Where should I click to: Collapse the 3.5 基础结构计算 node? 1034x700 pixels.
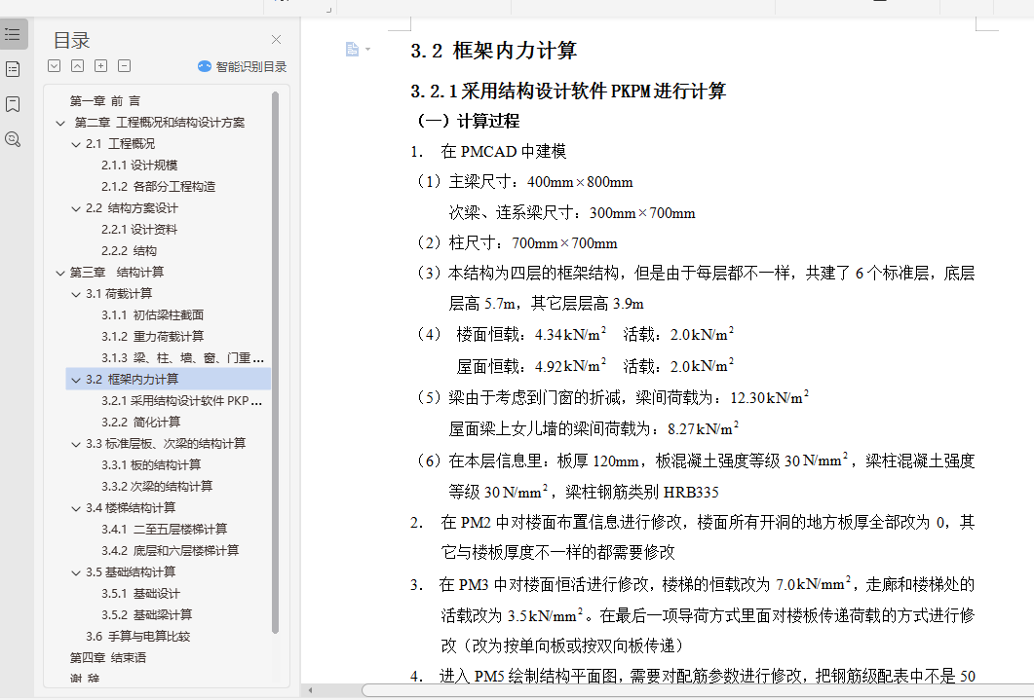[76, 572]
